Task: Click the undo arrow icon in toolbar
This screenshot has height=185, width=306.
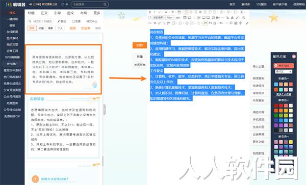Action: [x=221, y=23]
